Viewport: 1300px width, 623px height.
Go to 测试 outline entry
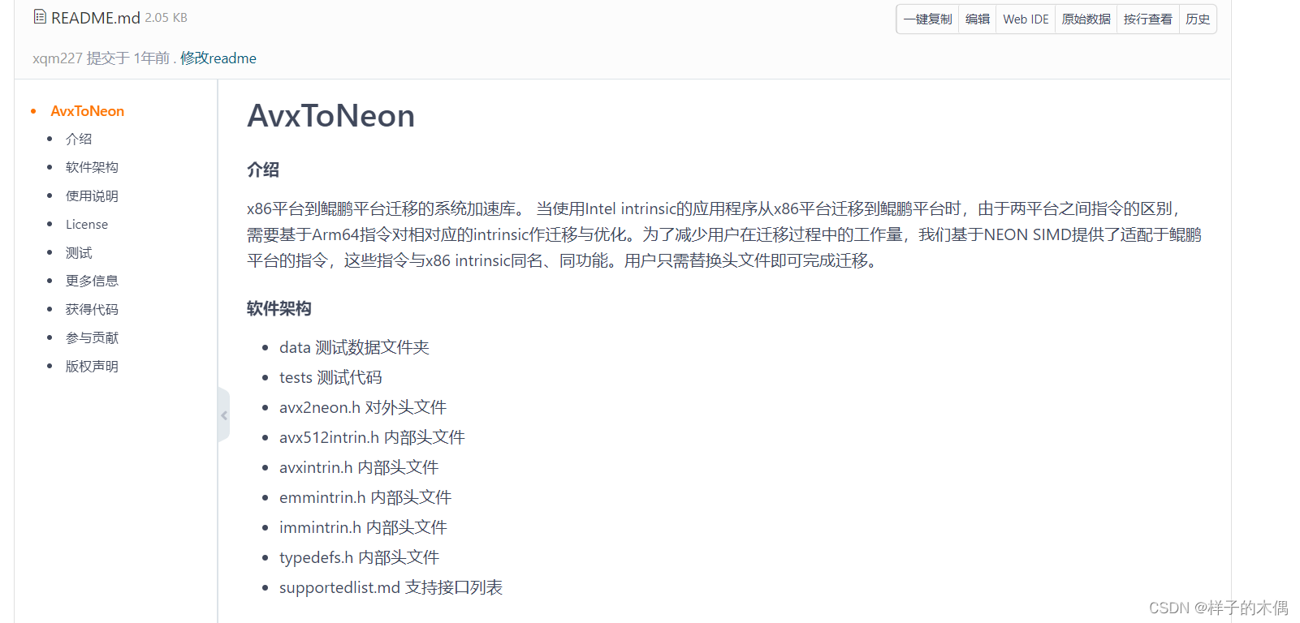click(x=79, y=253)
